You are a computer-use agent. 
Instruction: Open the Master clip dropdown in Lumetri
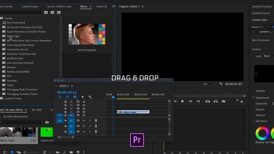point(268,27)
